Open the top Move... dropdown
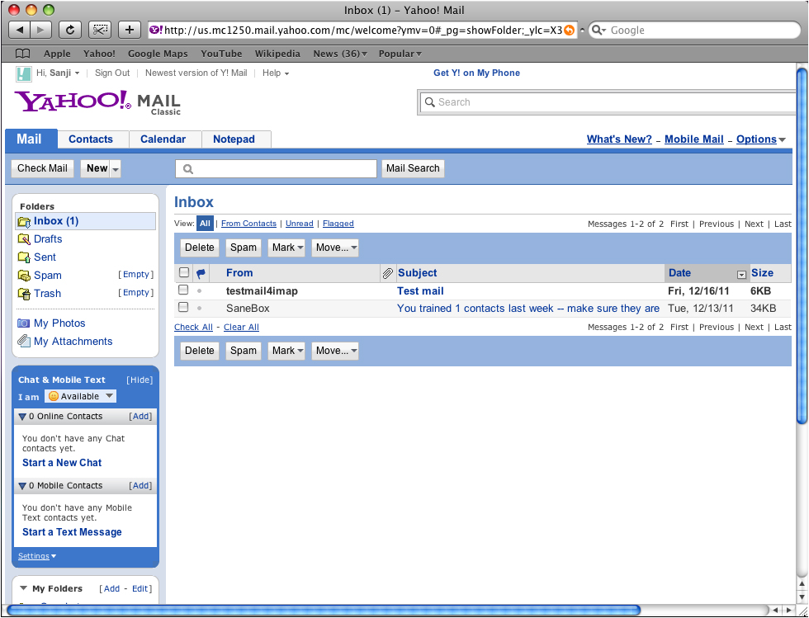This screenshot has height=618, width=809. click(x=335, y=248)
